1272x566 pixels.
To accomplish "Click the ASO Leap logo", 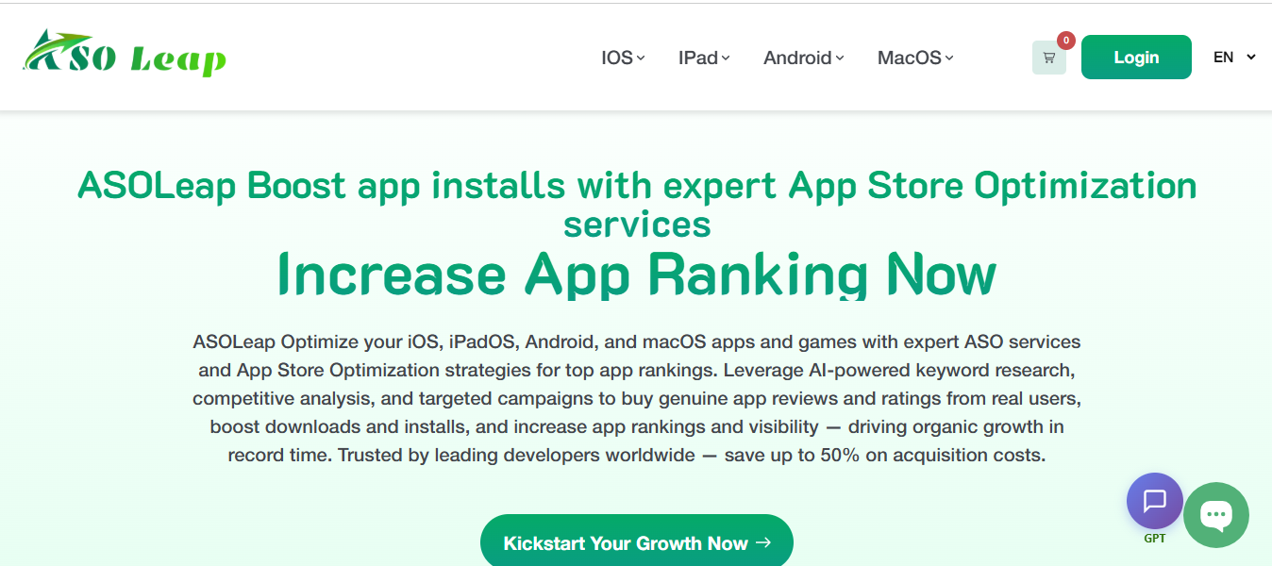I will [x=125, y=53].
